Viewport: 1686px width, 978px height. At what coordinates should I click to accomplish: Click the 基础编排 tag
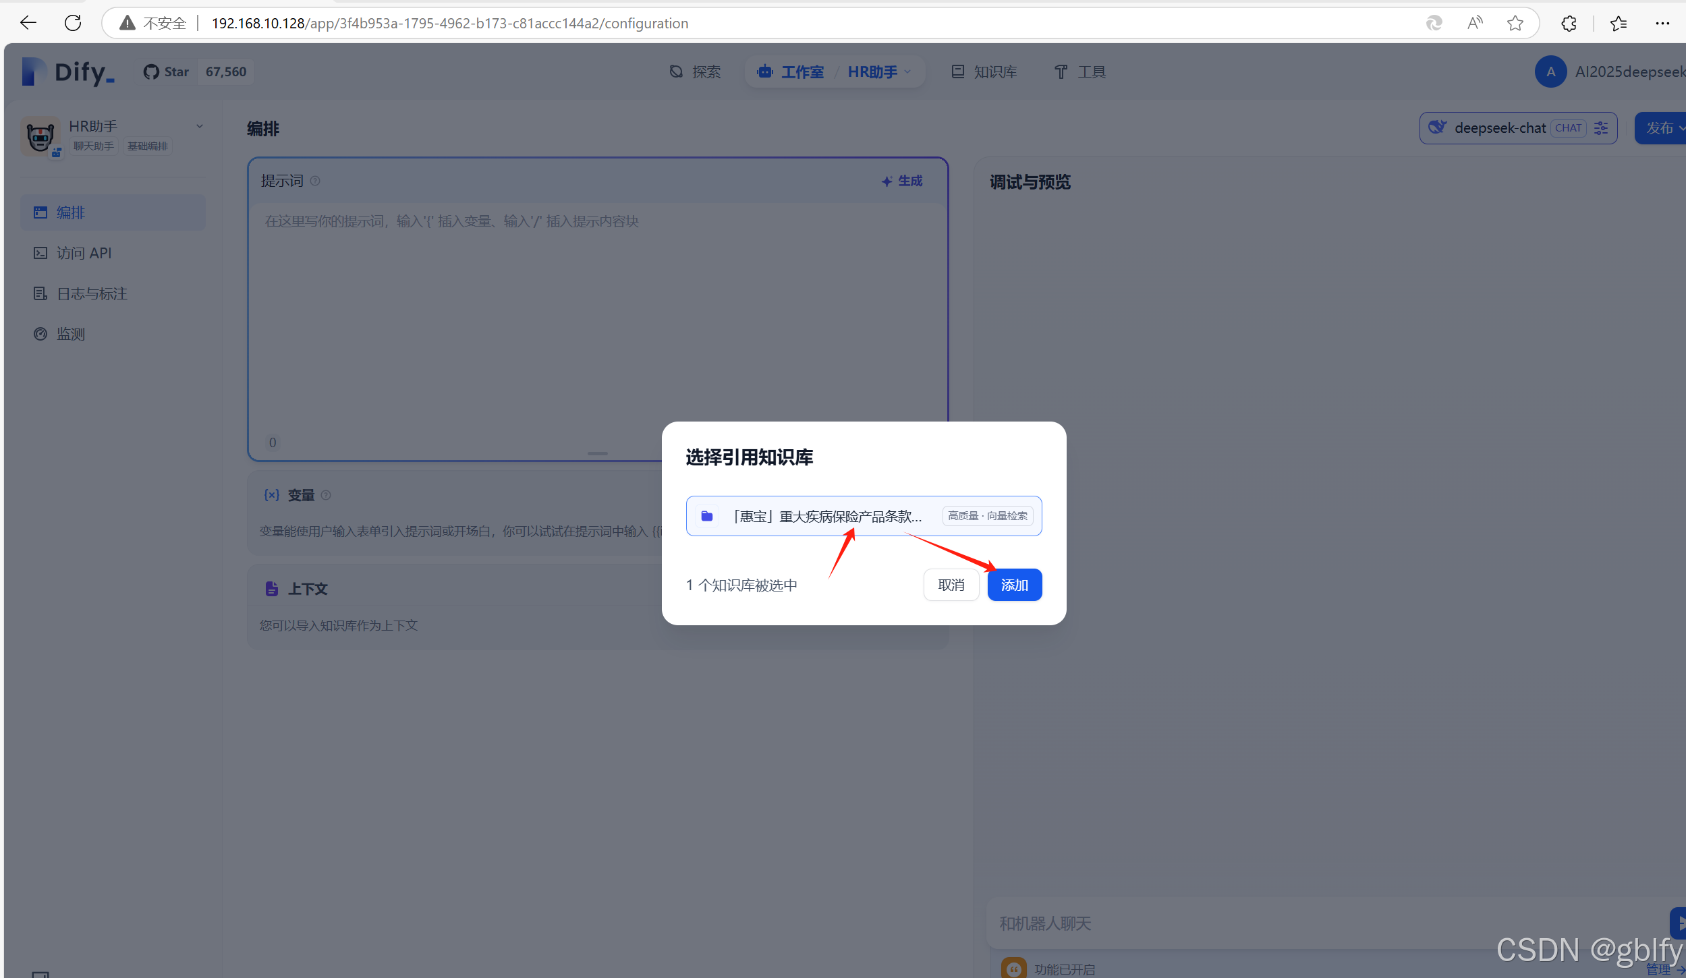148,146
